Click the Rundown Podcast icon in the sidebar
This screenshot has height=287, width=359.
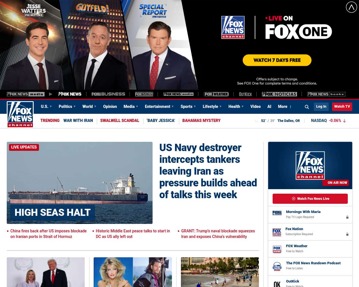click(277, 267)
